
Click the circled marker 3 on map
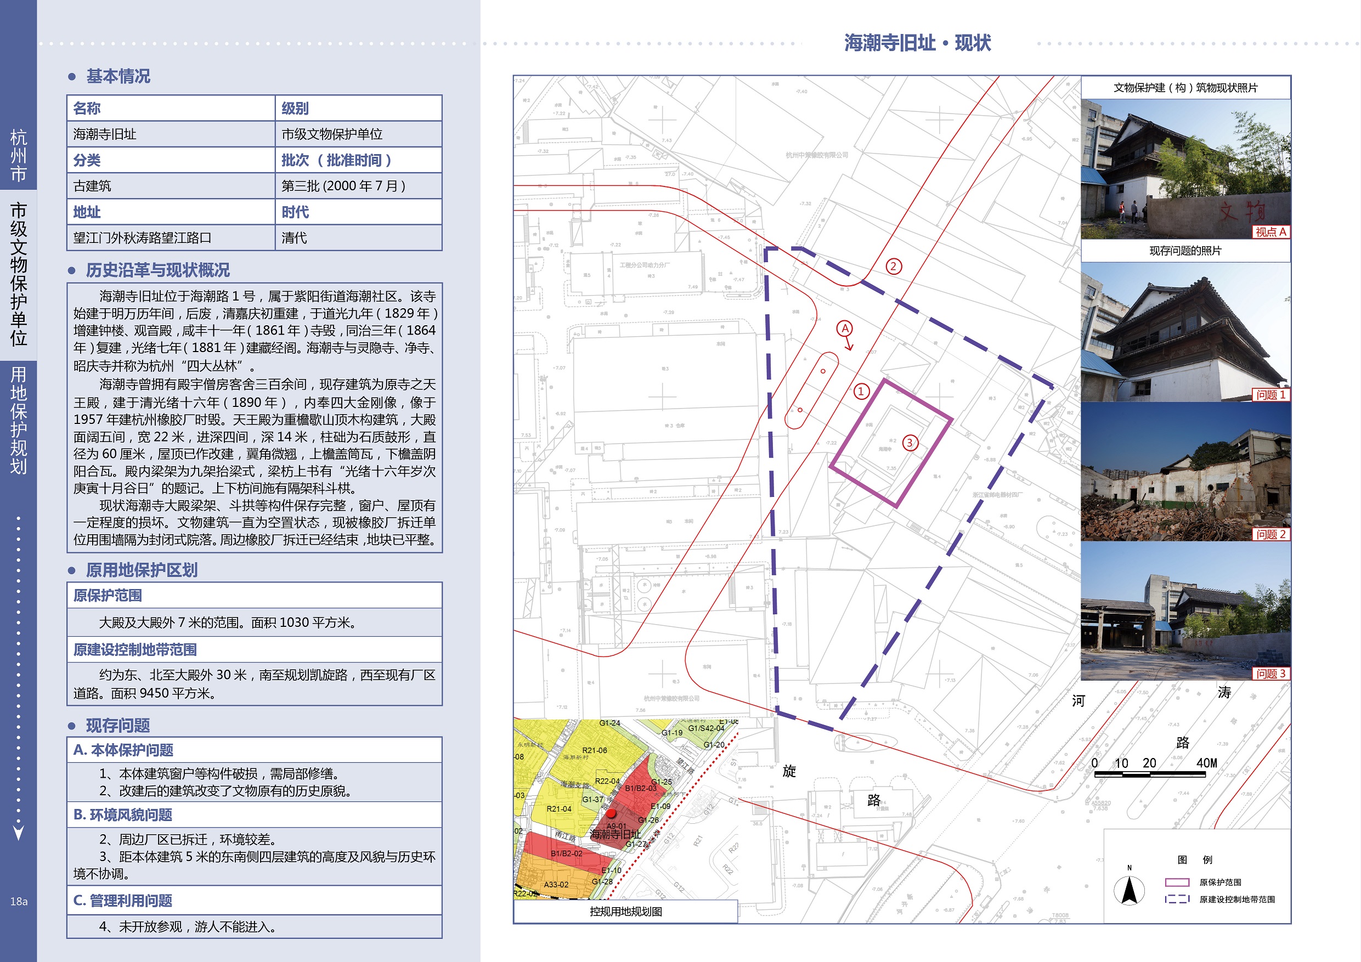(910, 443)
